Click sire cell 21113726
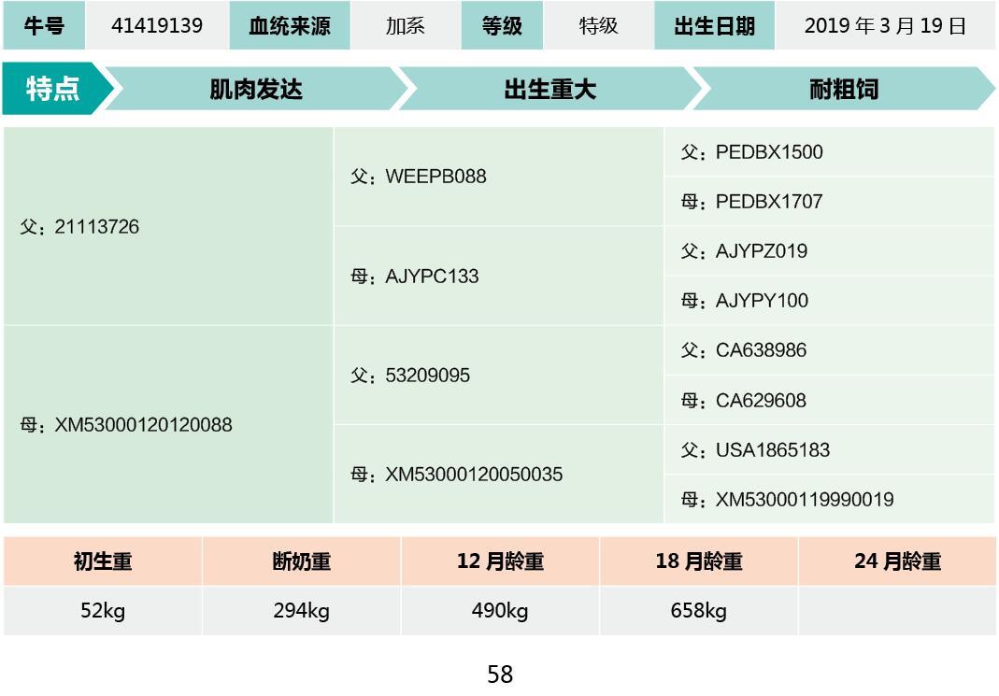Image resolution: width=999 pixels, height=696 pixels. pos(80,227)
